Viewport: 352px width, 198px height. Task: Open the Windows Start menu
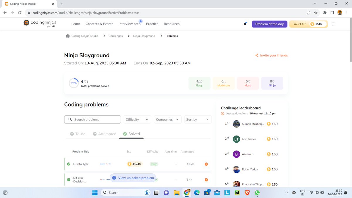(x=95, y=192)
